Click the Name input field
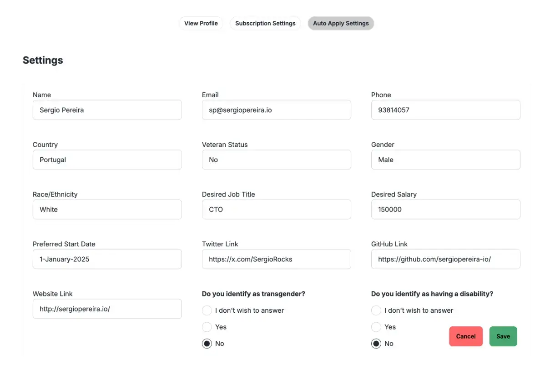This screenshot has width=545, height=370. (x=107, y=110)
